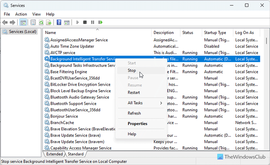Open the Action menu in the menu bar
Image resolution: width=270 pixels, height=165 pixels.
[x=21, y=14]
